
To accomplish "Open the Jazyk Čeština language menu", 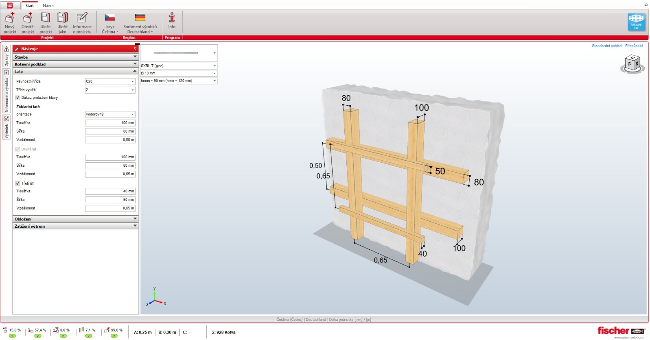I will 110,23.
